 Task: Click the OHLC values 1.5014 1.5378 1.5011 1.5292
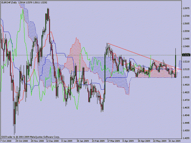pyautogui.click(x=33, y=2)
